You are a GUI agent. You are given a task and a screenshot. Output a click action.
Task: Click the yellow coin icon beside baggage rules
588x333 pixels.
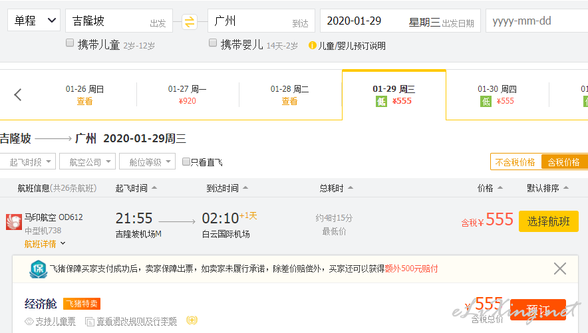[192, 320]
